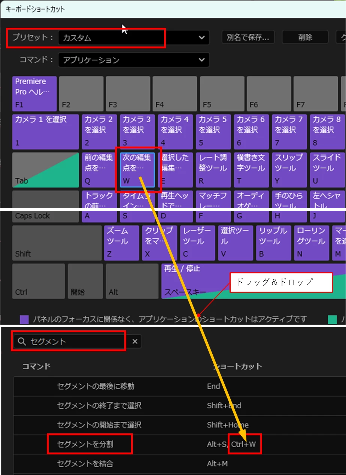Select key 3 カメラ 3 を選択
Screen dimensions: 346x475
(137, 132)
